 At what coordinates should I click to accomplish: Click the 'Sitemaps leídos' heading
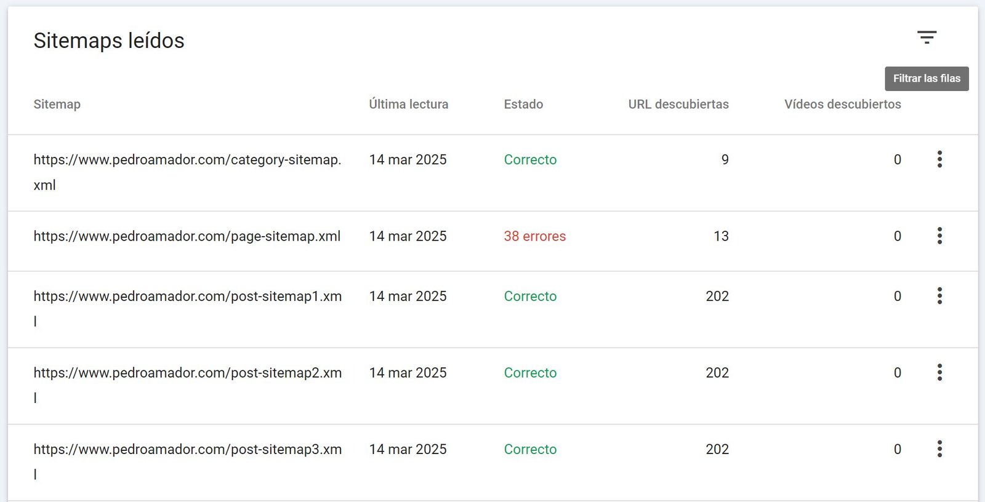pos(109,41)
